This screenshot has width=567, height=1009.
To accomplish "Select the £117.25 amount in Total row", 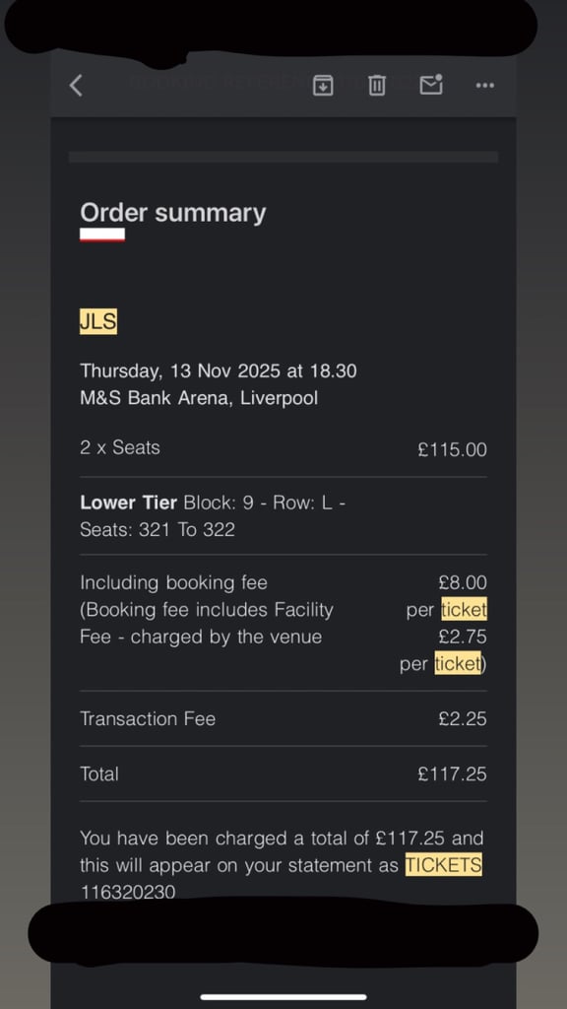I will pyautogui.click(x=453, y=774).
